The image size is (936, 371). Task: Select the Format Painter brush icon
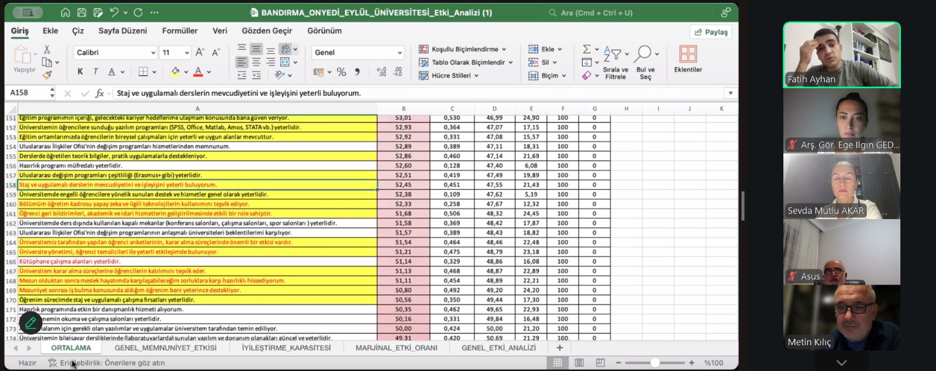47,75
